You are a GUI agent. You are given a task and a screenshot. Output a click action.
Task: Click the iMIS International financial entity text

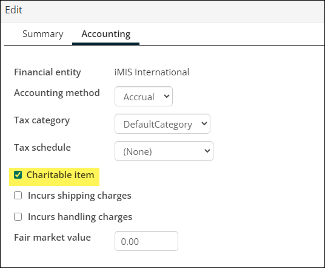point(152,72)
